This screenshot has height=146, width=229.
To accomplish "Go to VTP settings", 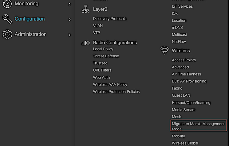I will click(97, 33).
